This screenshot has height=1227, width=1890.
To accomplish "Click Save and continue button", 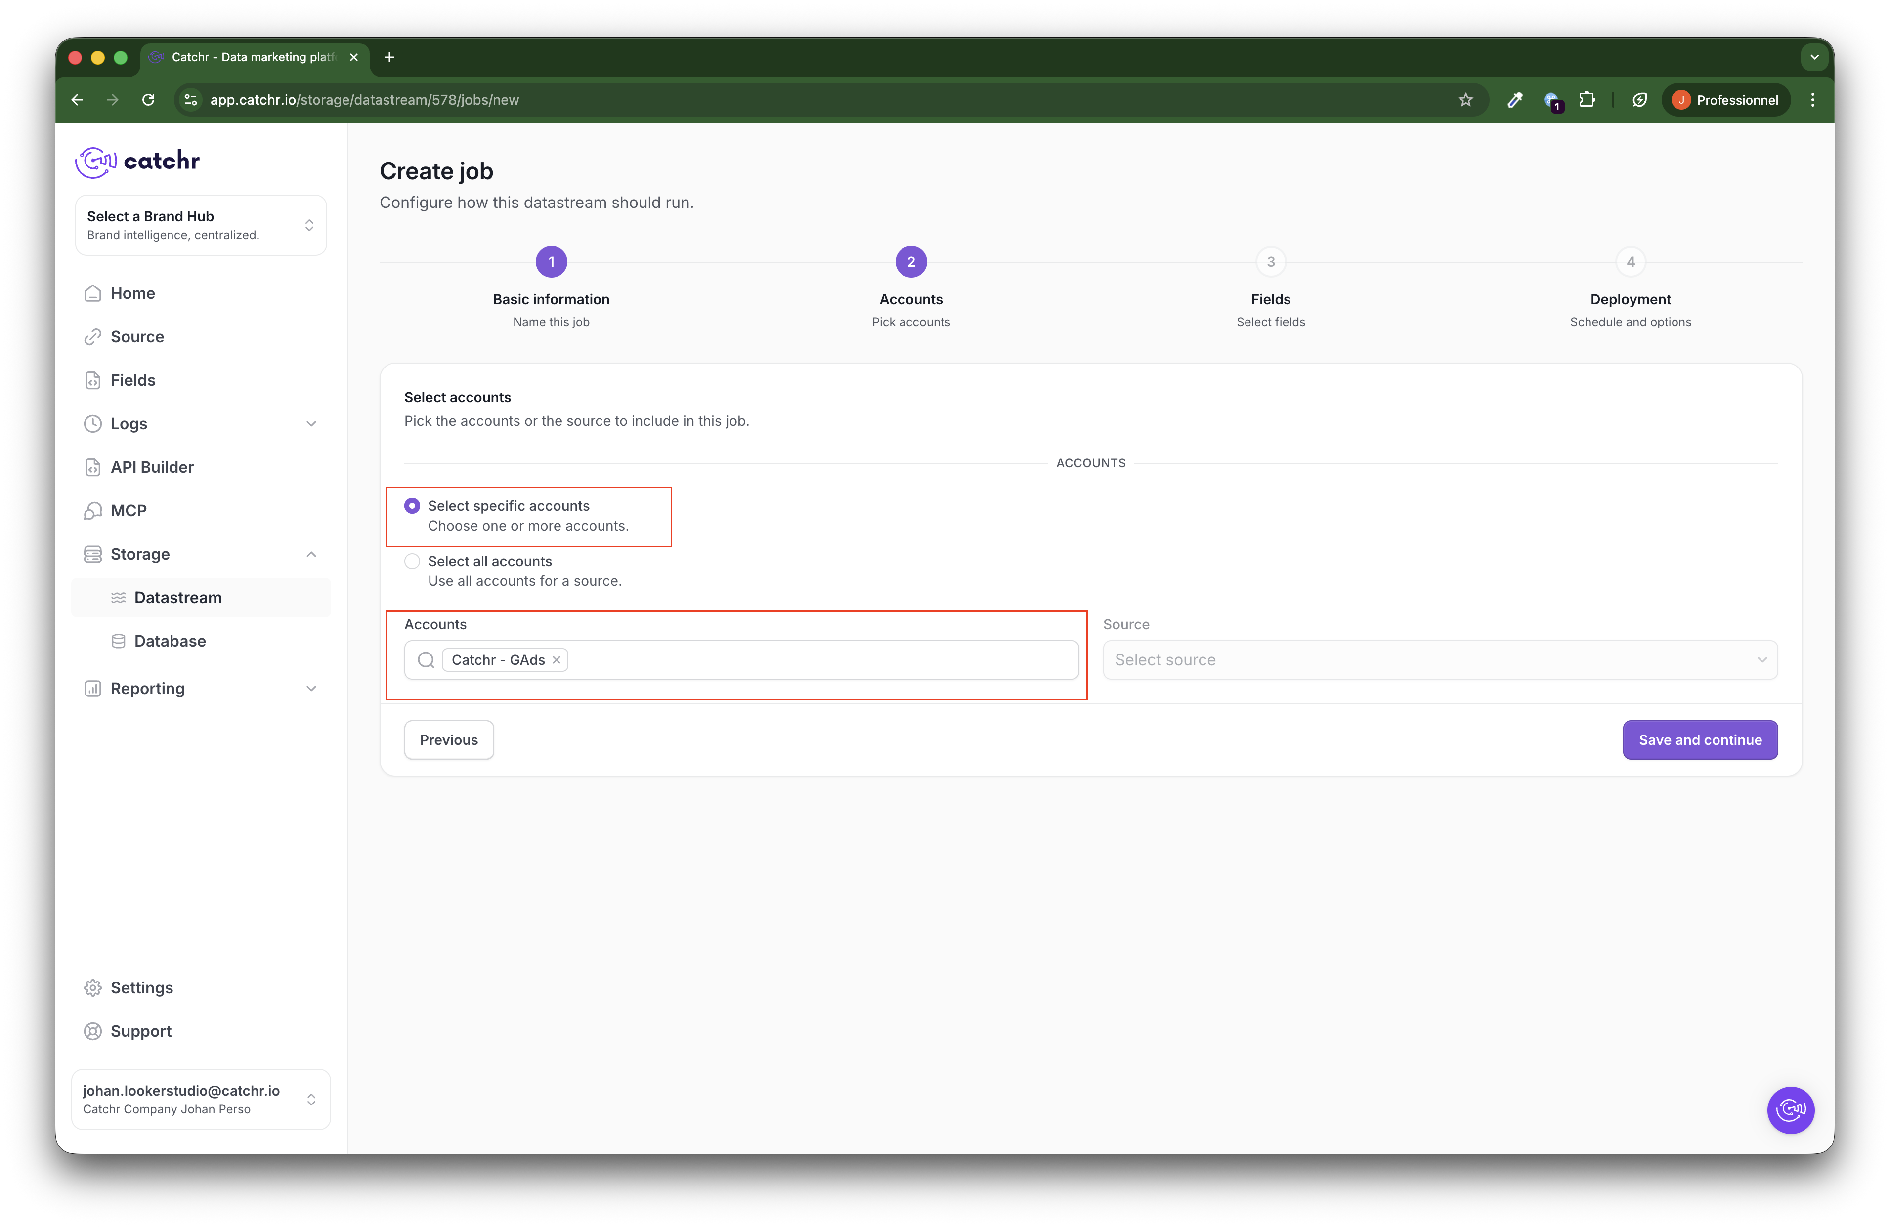I will pos(1699,739).
